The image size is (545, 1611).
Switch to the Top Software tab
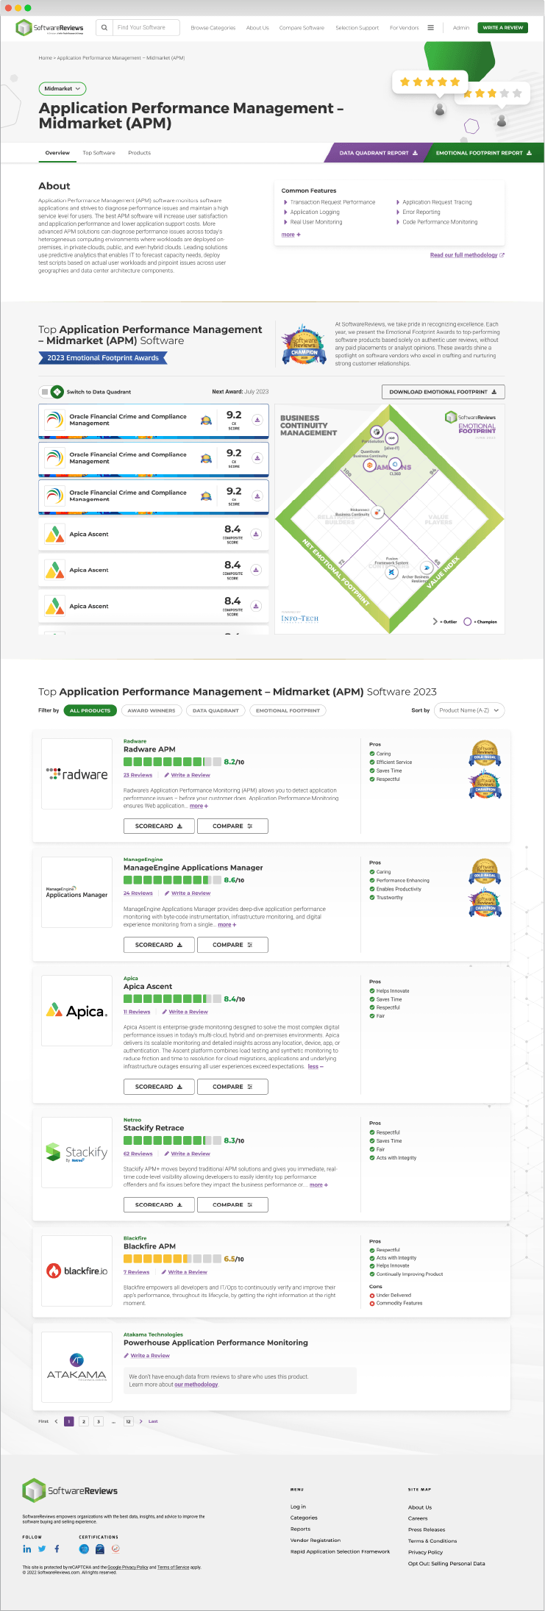point(99,153)
